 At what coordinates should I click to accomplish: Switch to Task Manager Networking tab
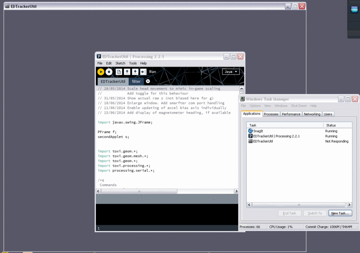(x=312, y=114)
